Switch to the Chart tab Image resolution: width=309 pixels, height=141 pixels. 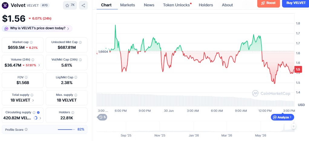106,5
